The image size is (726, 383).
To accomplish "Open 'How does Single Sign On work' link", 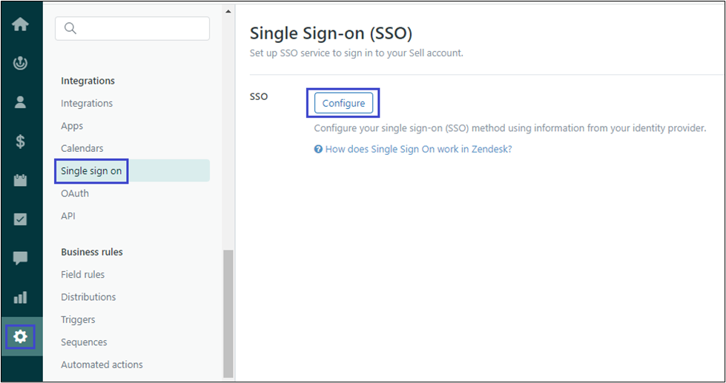I will [418, 149].
